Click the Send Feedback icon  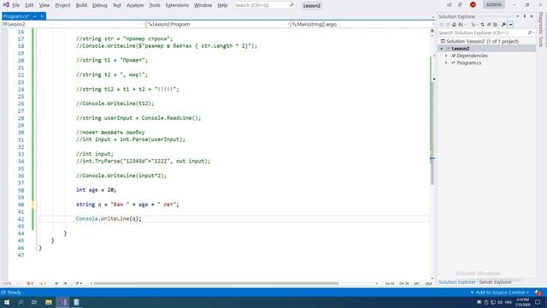click(460, 5)
